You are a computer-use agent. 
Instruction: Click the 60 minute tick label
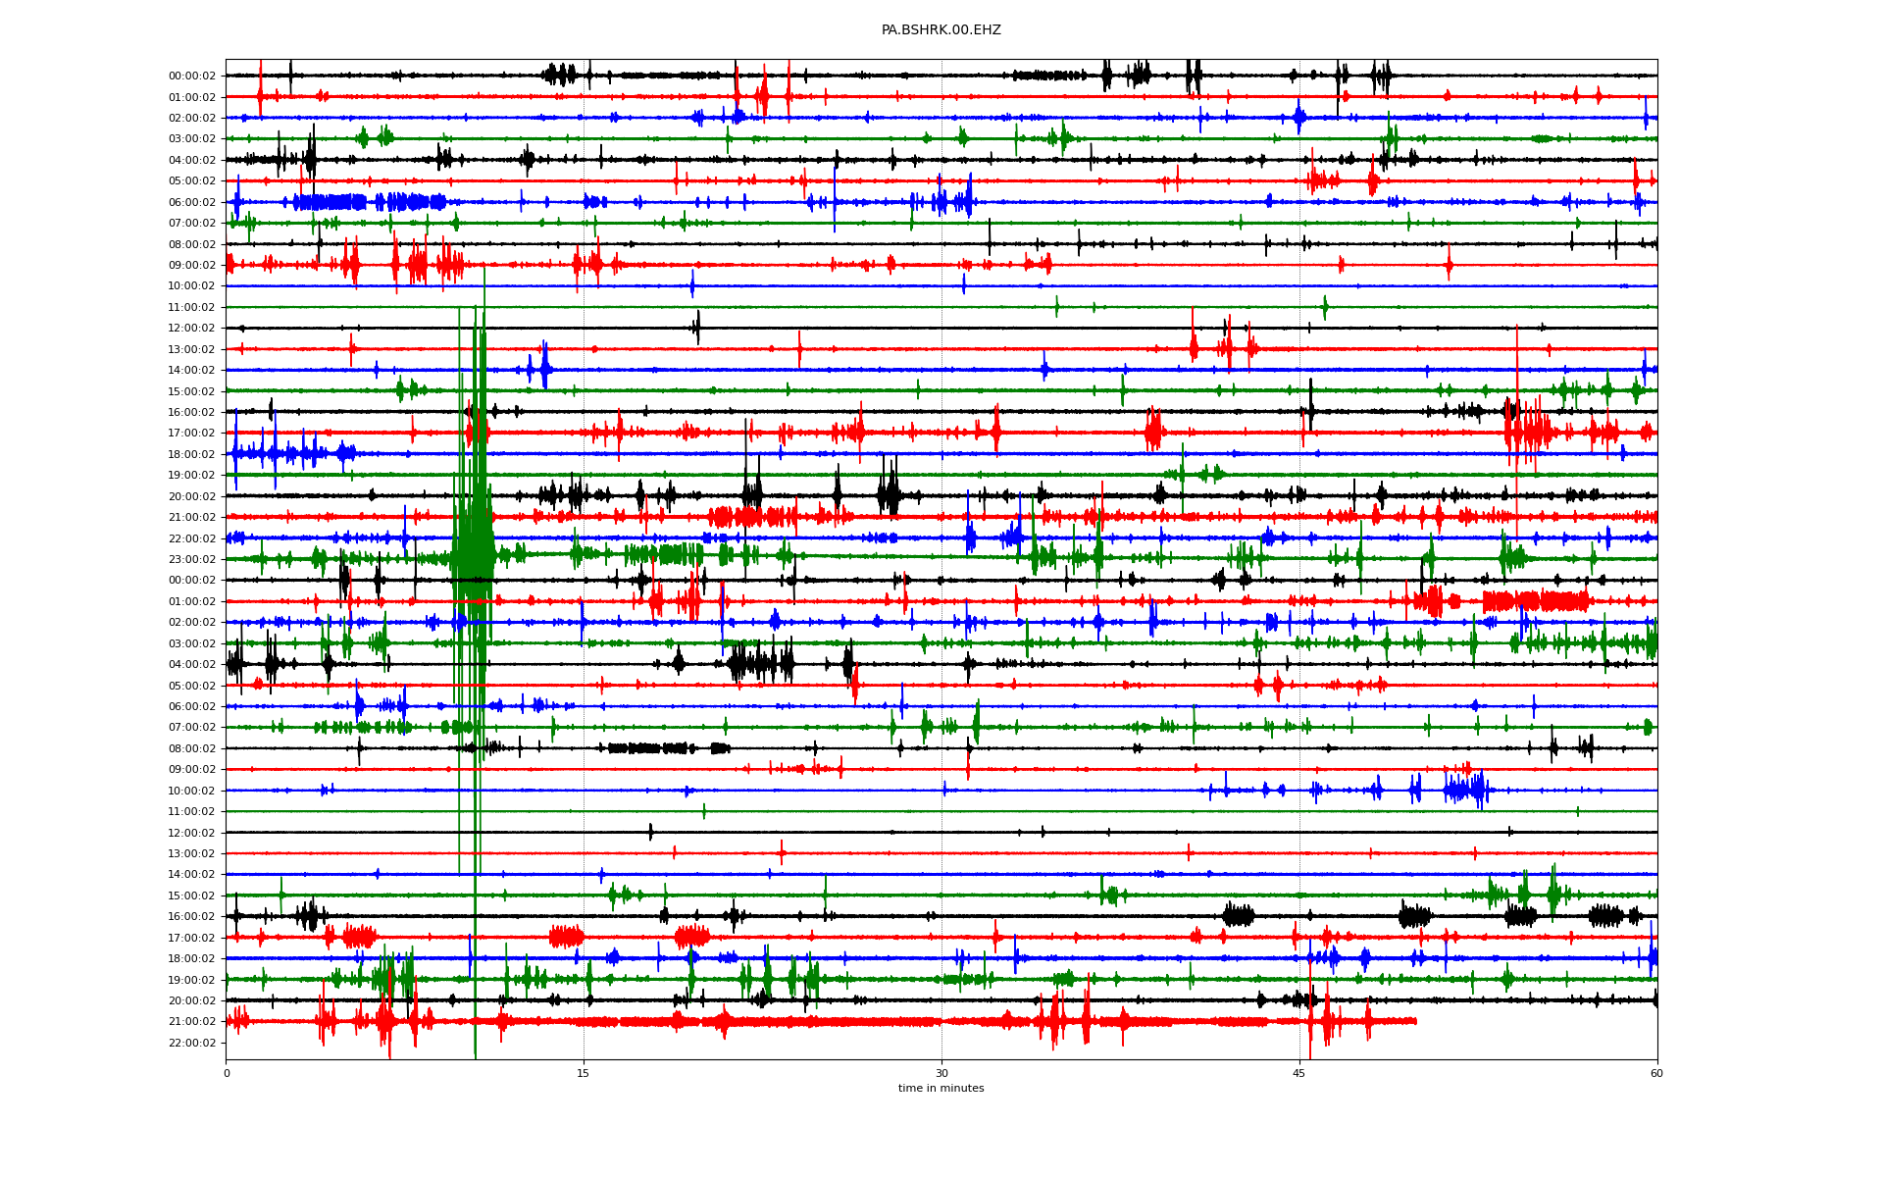(1656, 1073)
